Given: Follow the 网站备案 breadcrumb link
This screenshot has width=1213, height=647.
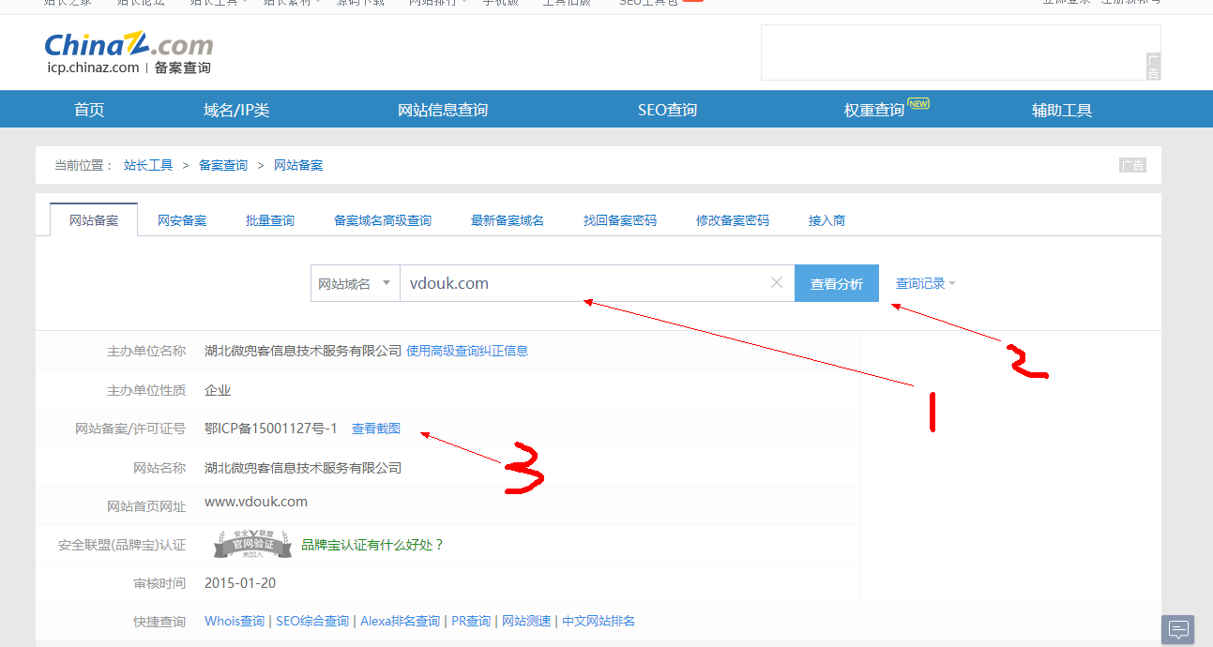Looking at the screenshot, I should click(298, 165).
